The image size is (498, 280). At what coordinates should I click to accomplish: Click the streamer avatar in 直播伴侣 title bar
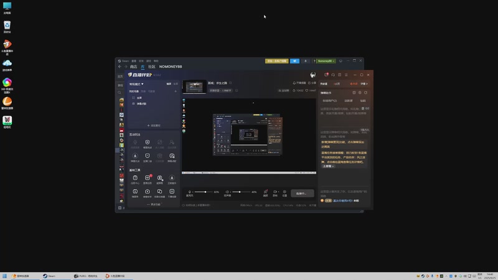313,75
